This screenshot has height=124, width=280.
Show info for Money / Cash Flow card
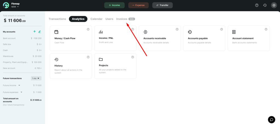point(88,29)
